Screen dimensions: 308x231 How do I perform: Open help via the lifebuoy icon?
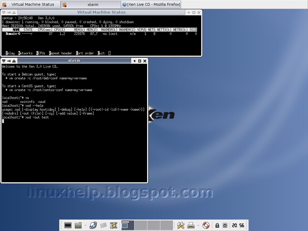206,225
